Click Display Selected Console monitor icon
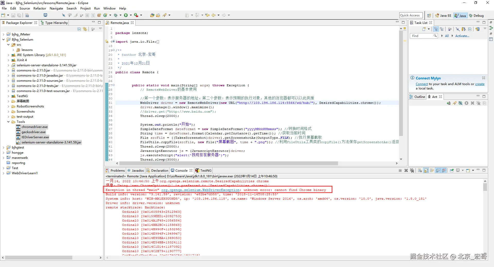Viewport: 494px width, 267px height. coord(458,170)
